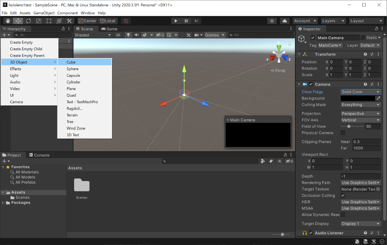
Task: Uncheck Occlusion Culling
Action: pyautogui.click(x=343, y=196)
